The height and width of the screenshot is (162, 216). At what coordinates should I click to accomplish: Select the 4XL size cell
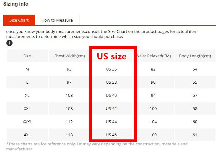pos(27,135)
